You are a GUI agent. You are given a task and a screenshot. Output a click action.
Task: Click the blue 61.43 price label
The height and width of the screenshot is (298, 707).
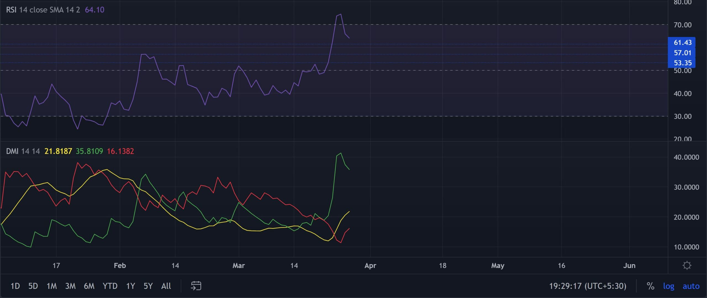[x=684, y=42]
